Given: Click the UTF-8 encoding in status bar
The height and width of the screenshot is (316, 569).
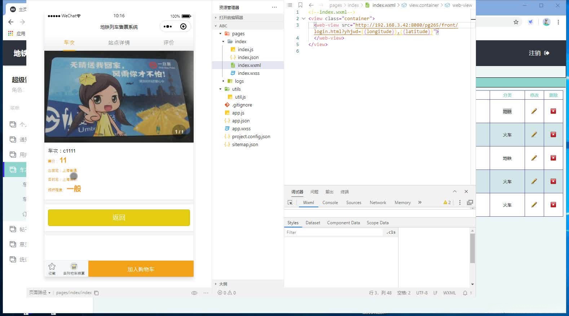Looking at the screenshot, I should pos(422,293).
